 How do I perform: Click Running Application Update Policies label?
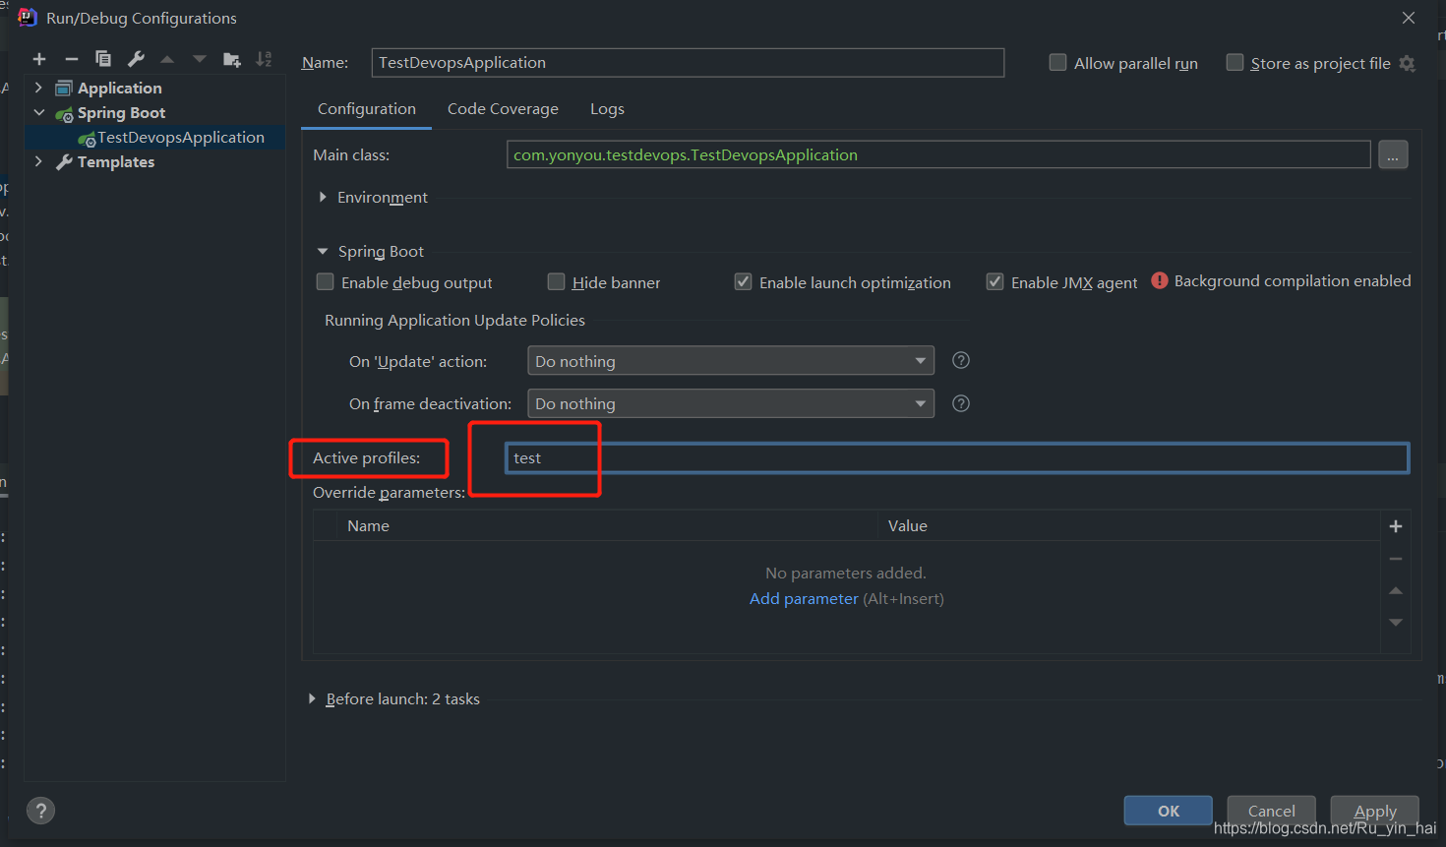pyautogui.click(x=454, y=321)
